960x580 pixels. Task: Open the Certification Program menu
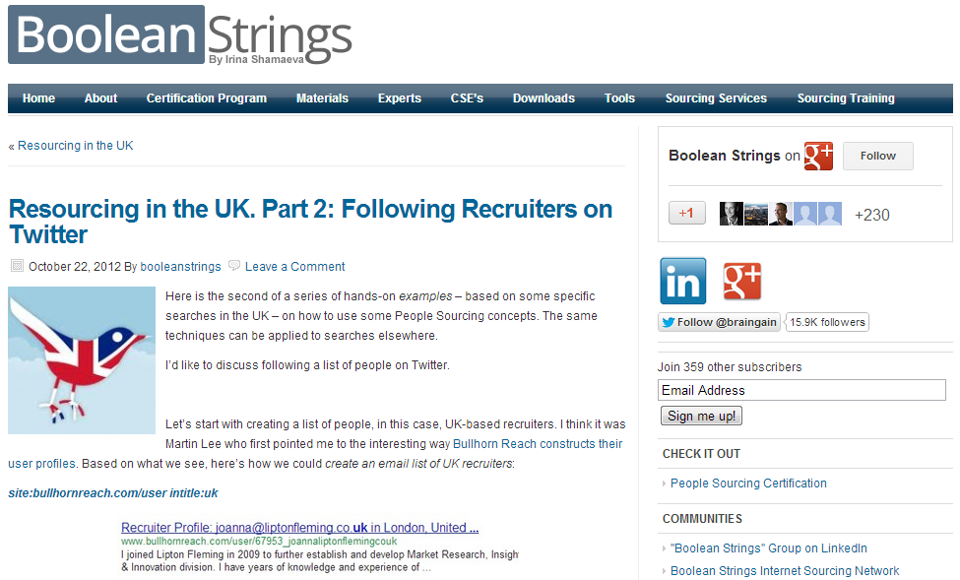point(207,98)
